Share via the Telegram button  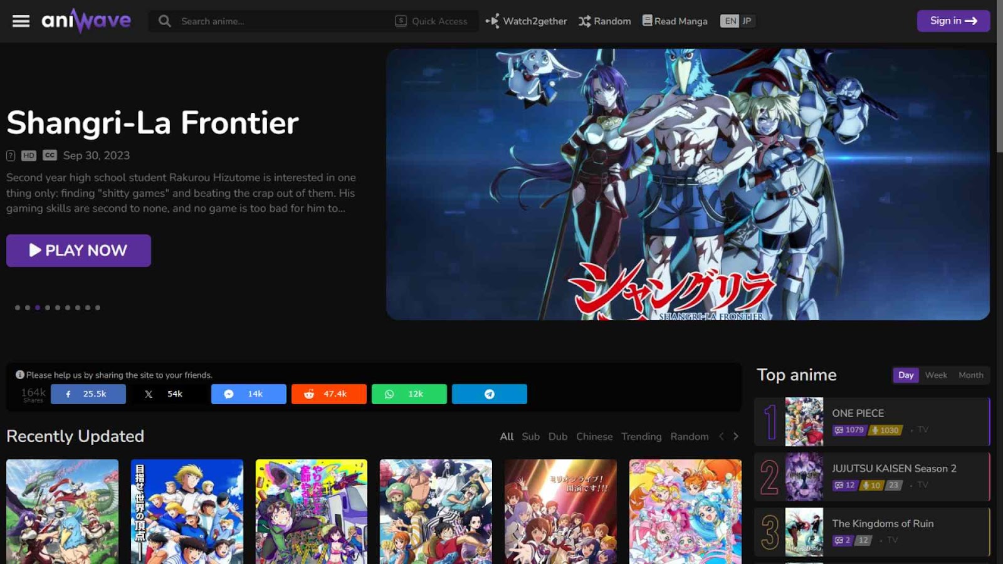pyautogui.click(x=490, y=394)
